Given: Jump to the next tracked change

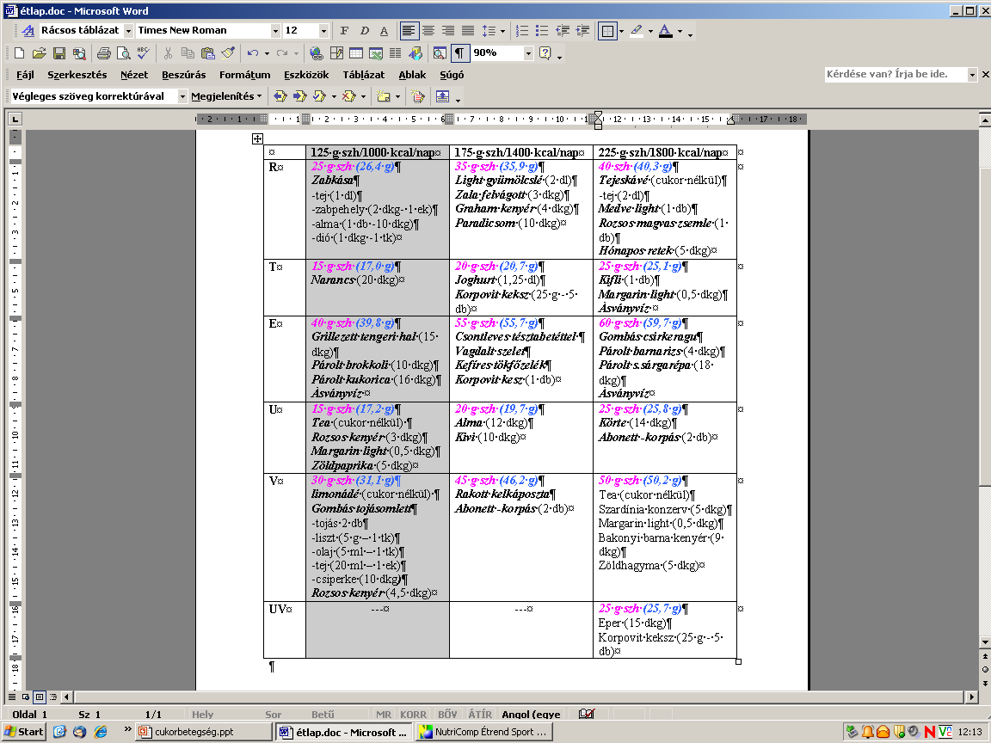Looking at the screenshot, I should tap(299, 96).
